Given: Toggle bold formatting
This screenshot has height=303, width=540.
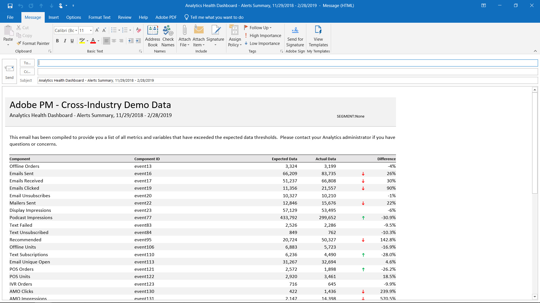Looking at the screenshot, I should click(57, 41).
